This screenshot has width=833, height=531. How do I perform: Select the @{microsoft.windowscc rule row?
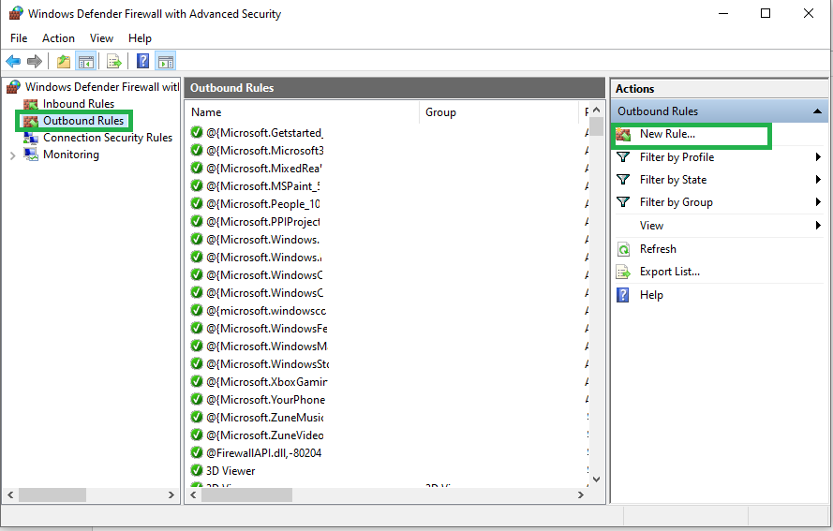tap(266, 311)
